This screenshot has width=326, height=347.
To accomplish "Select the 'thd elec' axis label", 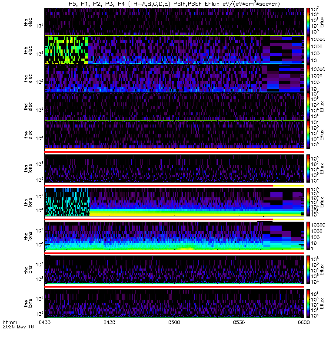I will point(28,106).
